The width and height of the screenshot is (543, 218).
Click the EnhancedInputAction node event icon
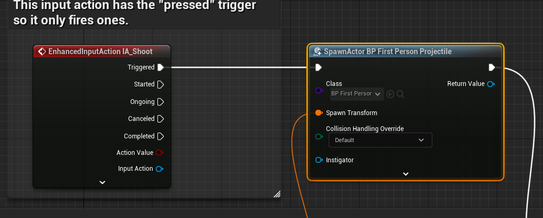click(42, 52)
